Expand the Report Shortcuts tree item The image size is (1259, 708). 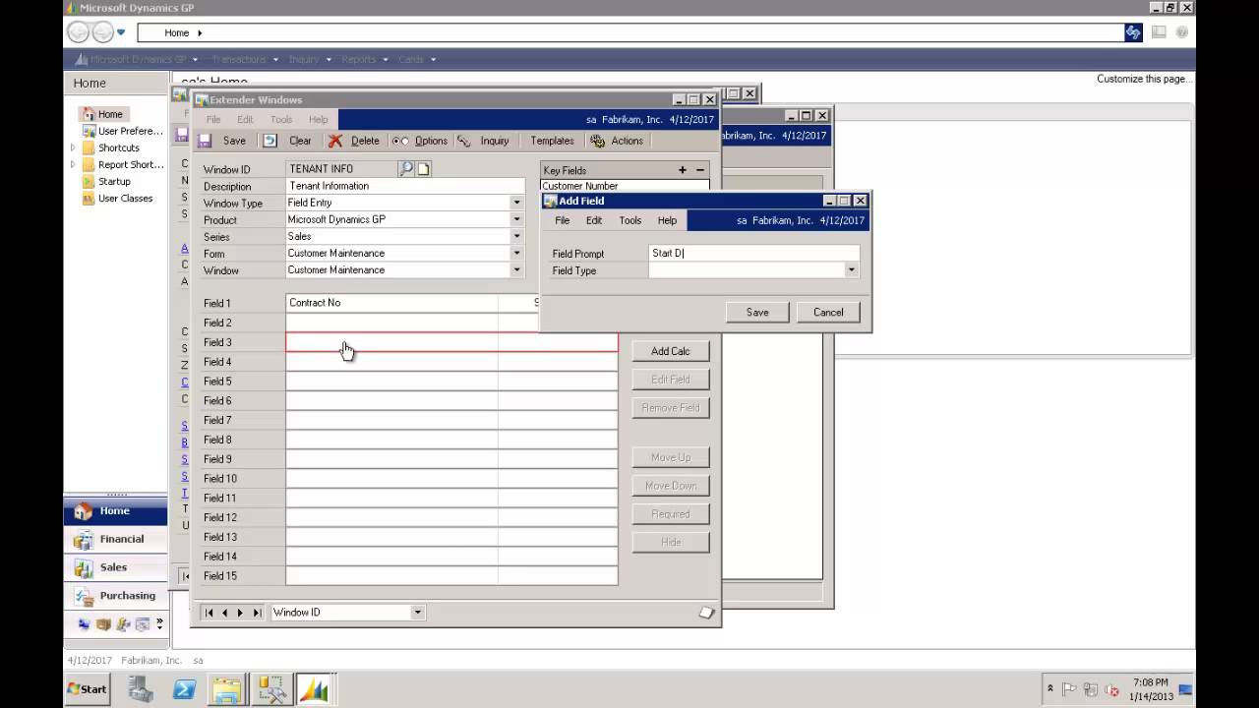tap(72, 164)
